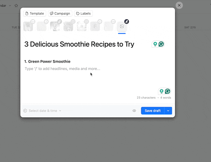This screenshot has width=211, height=162.
Task: Click the Grammarly icon beside the title
Action: (x=161, y=44)
